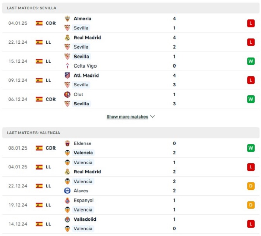
Task: Click the Atl. Madrid club crest
Action: coord(67,75)
